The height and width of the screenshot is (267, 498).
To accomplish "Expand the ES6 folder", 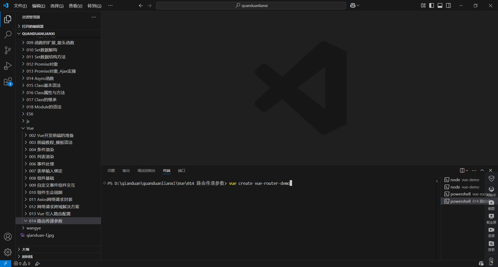I will pyautogui.click(x=58, y=114).
